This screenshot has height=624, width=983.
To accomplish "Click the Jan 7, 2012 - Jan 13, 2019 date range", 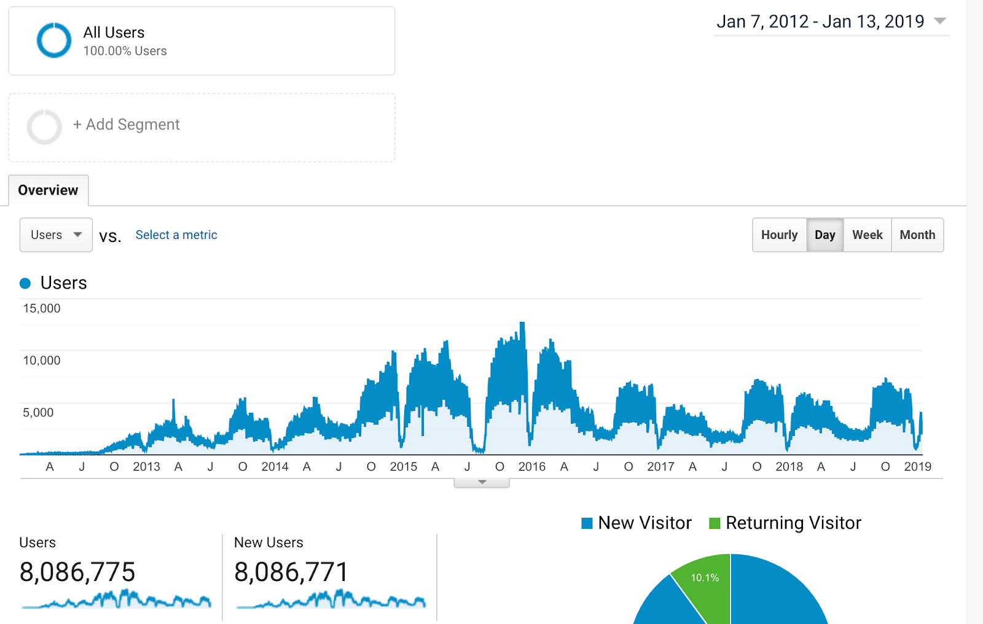I will (x=820, y=21).
